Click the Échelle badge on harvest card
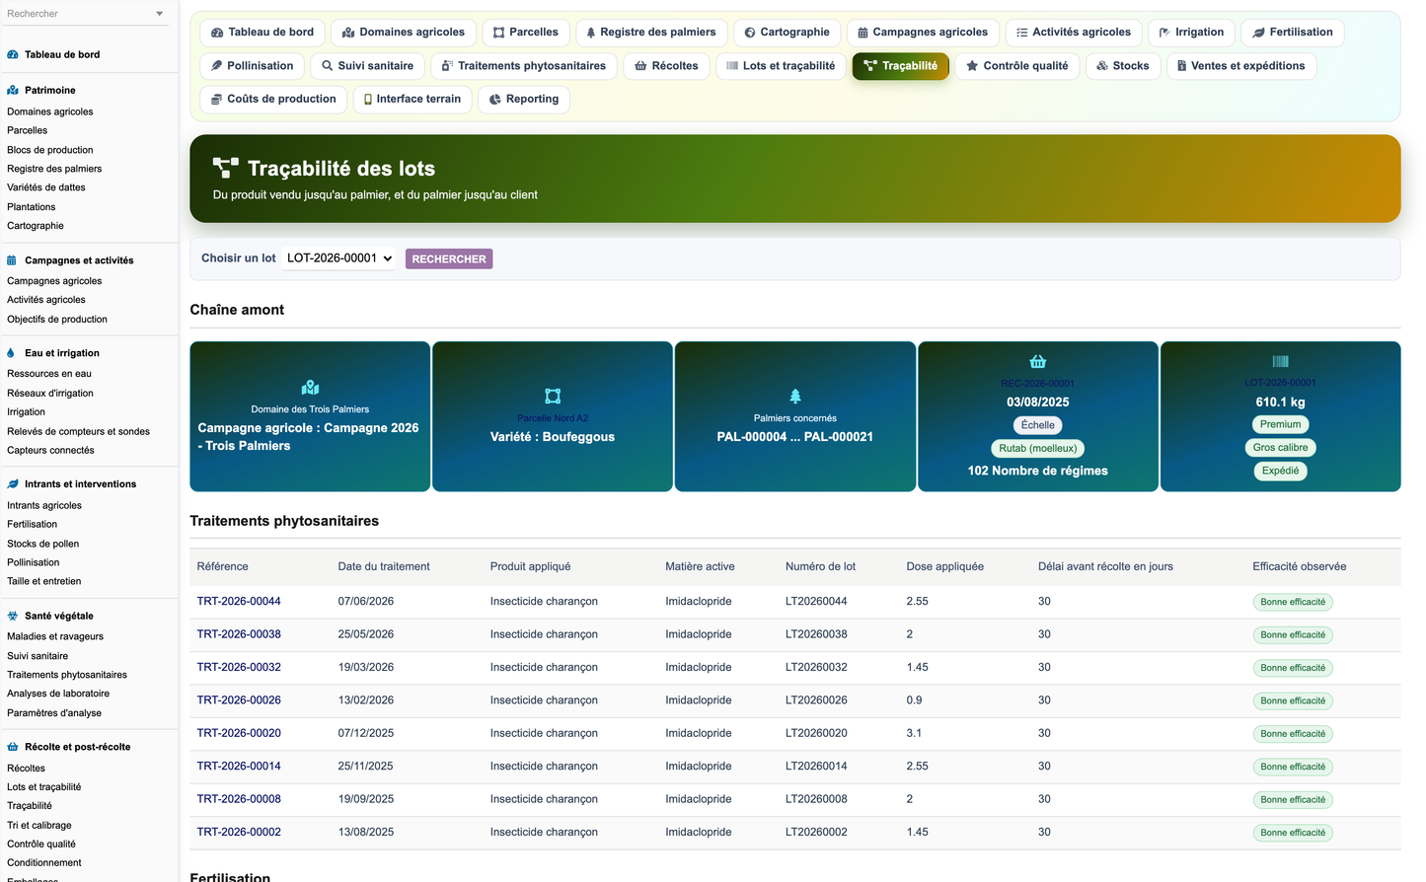 1038,425
